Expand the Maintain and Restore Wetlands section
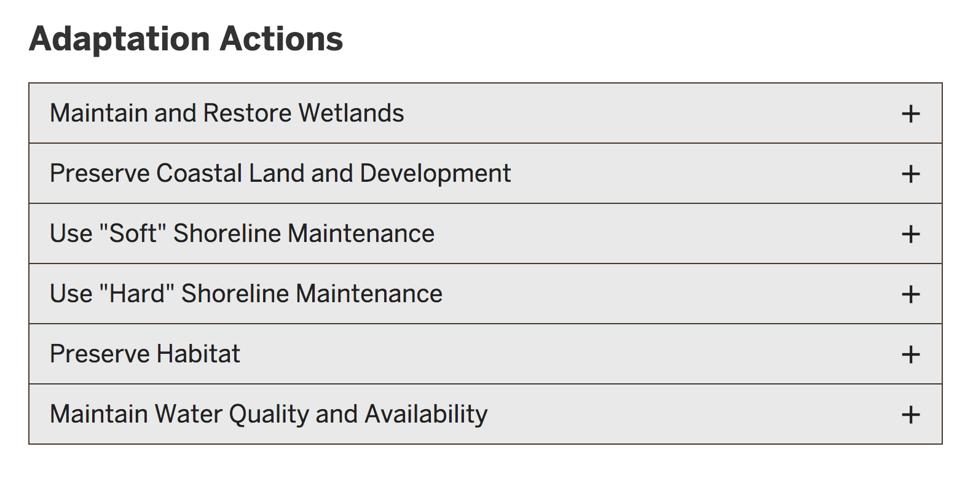 tap(486, 114)
